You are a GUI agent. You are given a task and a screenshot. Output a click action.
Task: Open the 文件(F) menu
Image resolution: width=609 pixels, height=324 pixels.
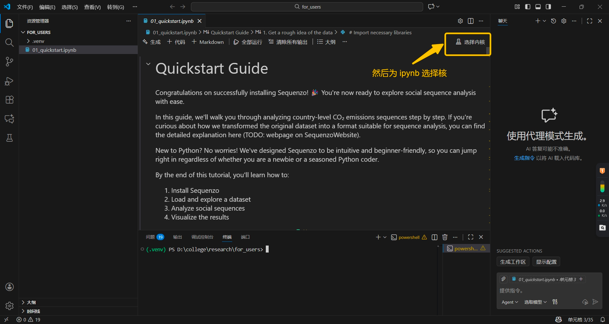25,7
